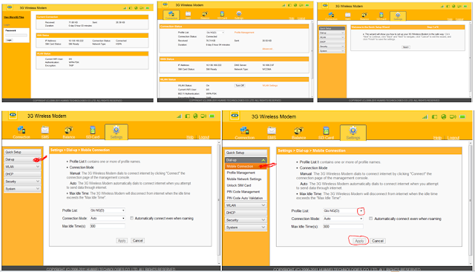The height and width of the screenshot is (272, 475).
Task: Open Connection icon in collapsed Dial-up screenshot
Action: [22, 130]
